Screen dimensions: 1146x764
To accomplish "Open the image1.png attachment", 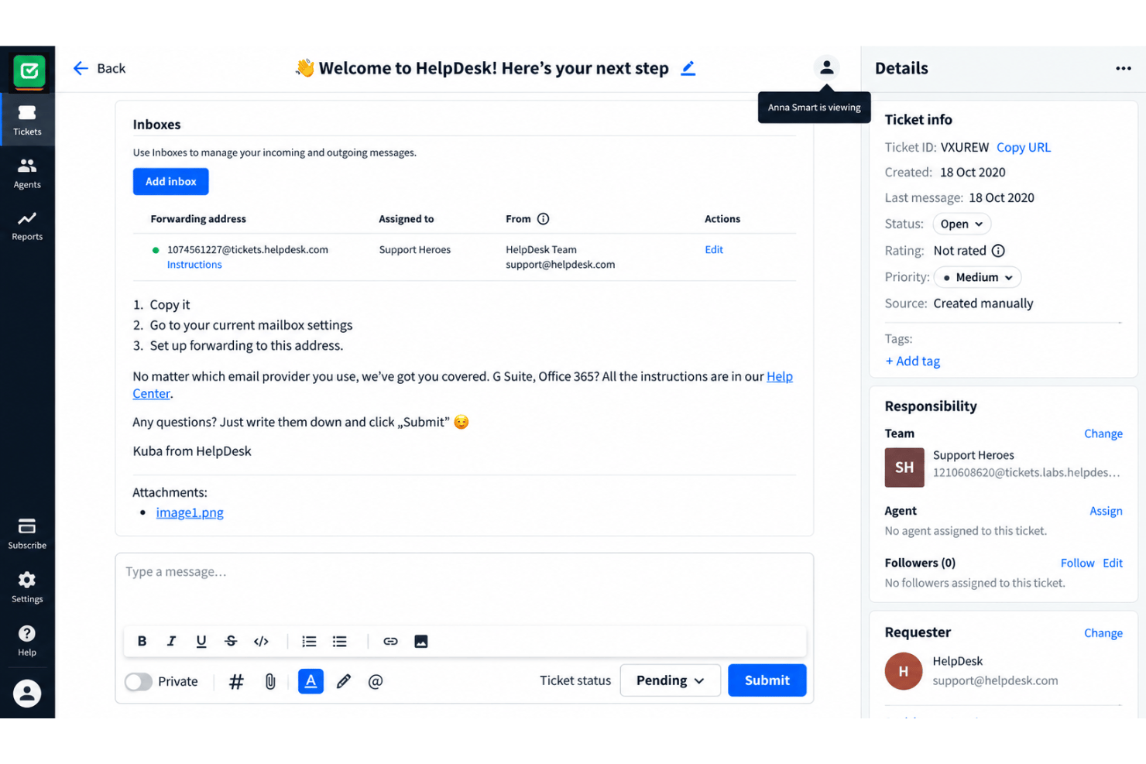I will point(190,512).
